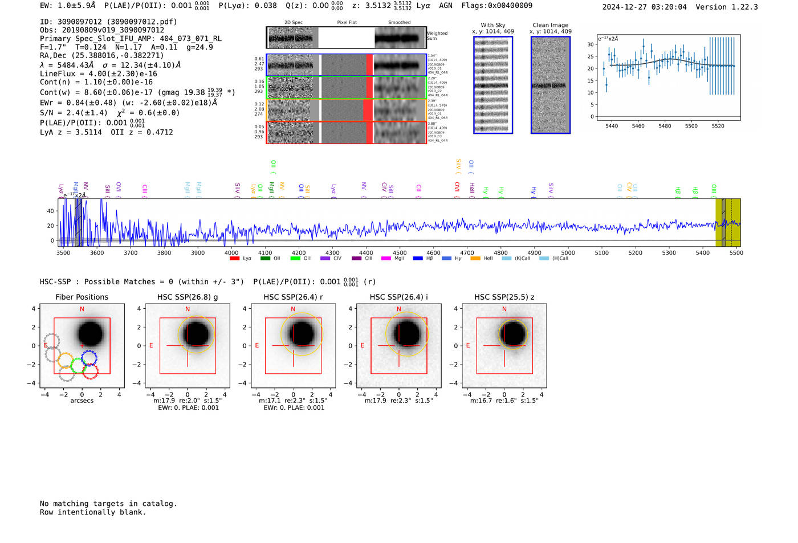This screenshot has width=798, height=543.
Task: Click the 'P(Lyα): 0.038' header value
Action: coord(248,6)
